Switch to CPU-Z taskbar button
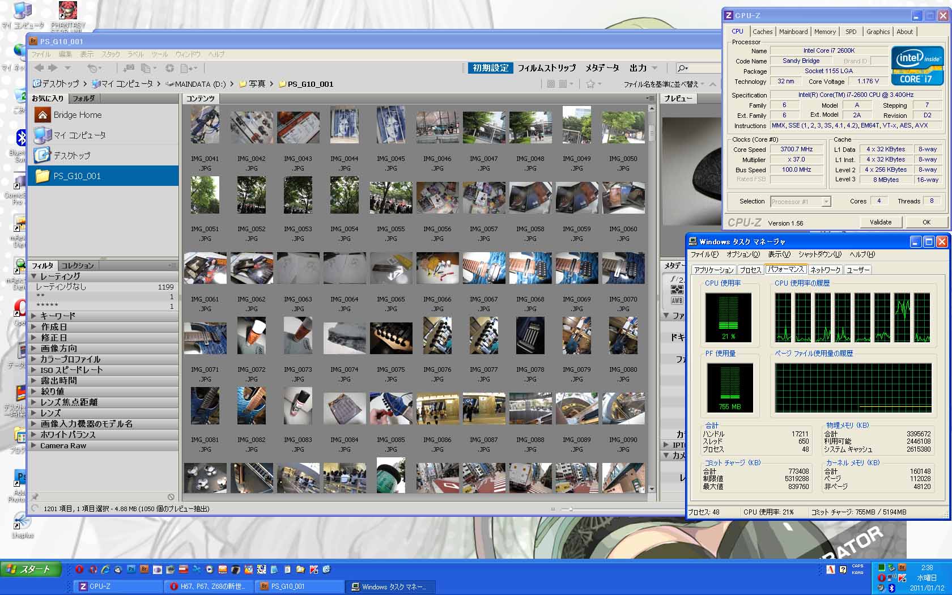Viewport: 952px width, 595px height. (118, 586)
